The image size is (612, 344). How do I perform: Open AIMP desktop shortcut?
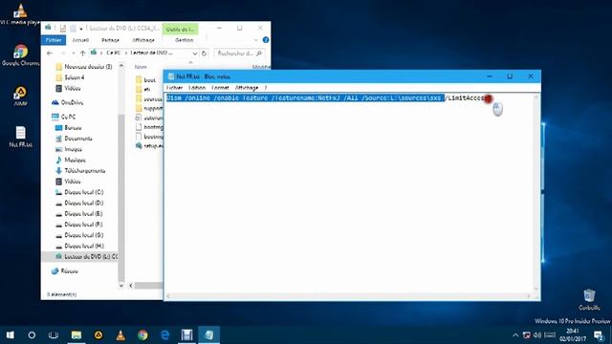[x=20, y=96]
